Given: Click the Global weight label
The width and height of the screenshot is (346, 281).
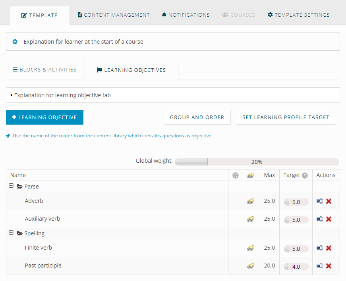Looking at the screenshot, I should 154,161.
